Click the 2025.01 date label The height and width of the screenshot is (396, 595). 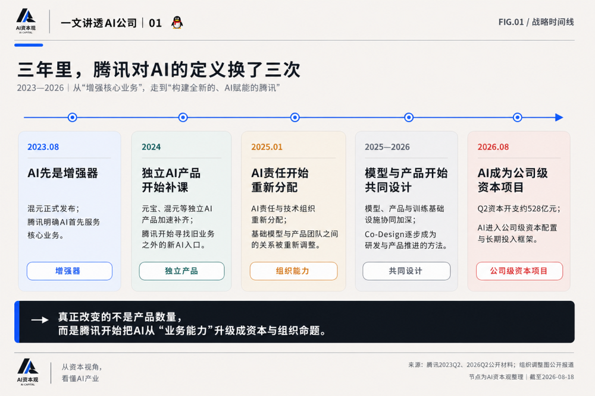tap(267, 147)
